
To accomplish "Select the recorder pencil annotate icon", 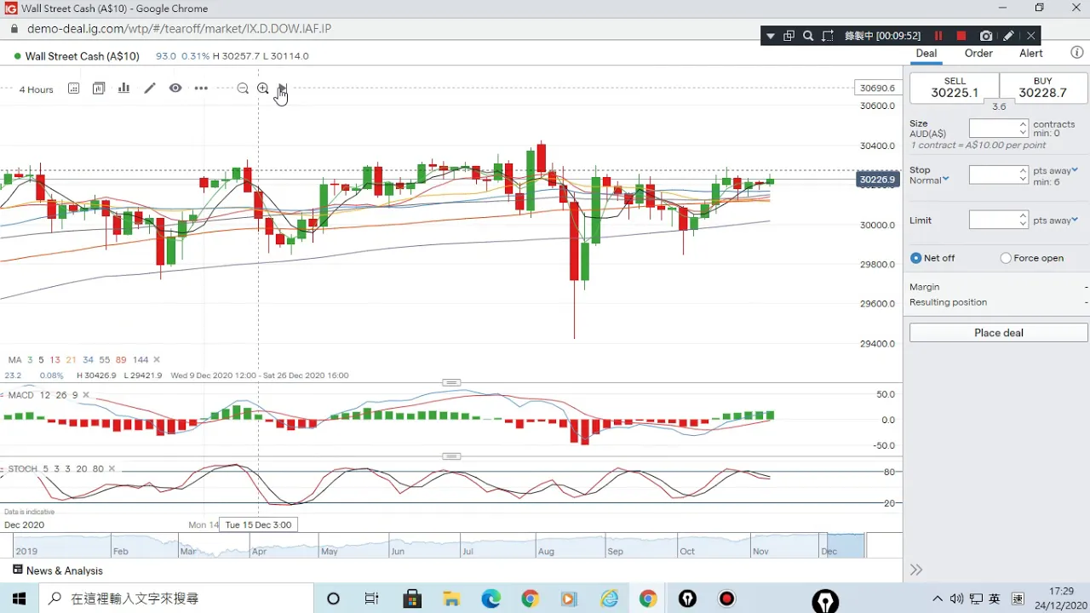I will click(x=1008, y=36).
